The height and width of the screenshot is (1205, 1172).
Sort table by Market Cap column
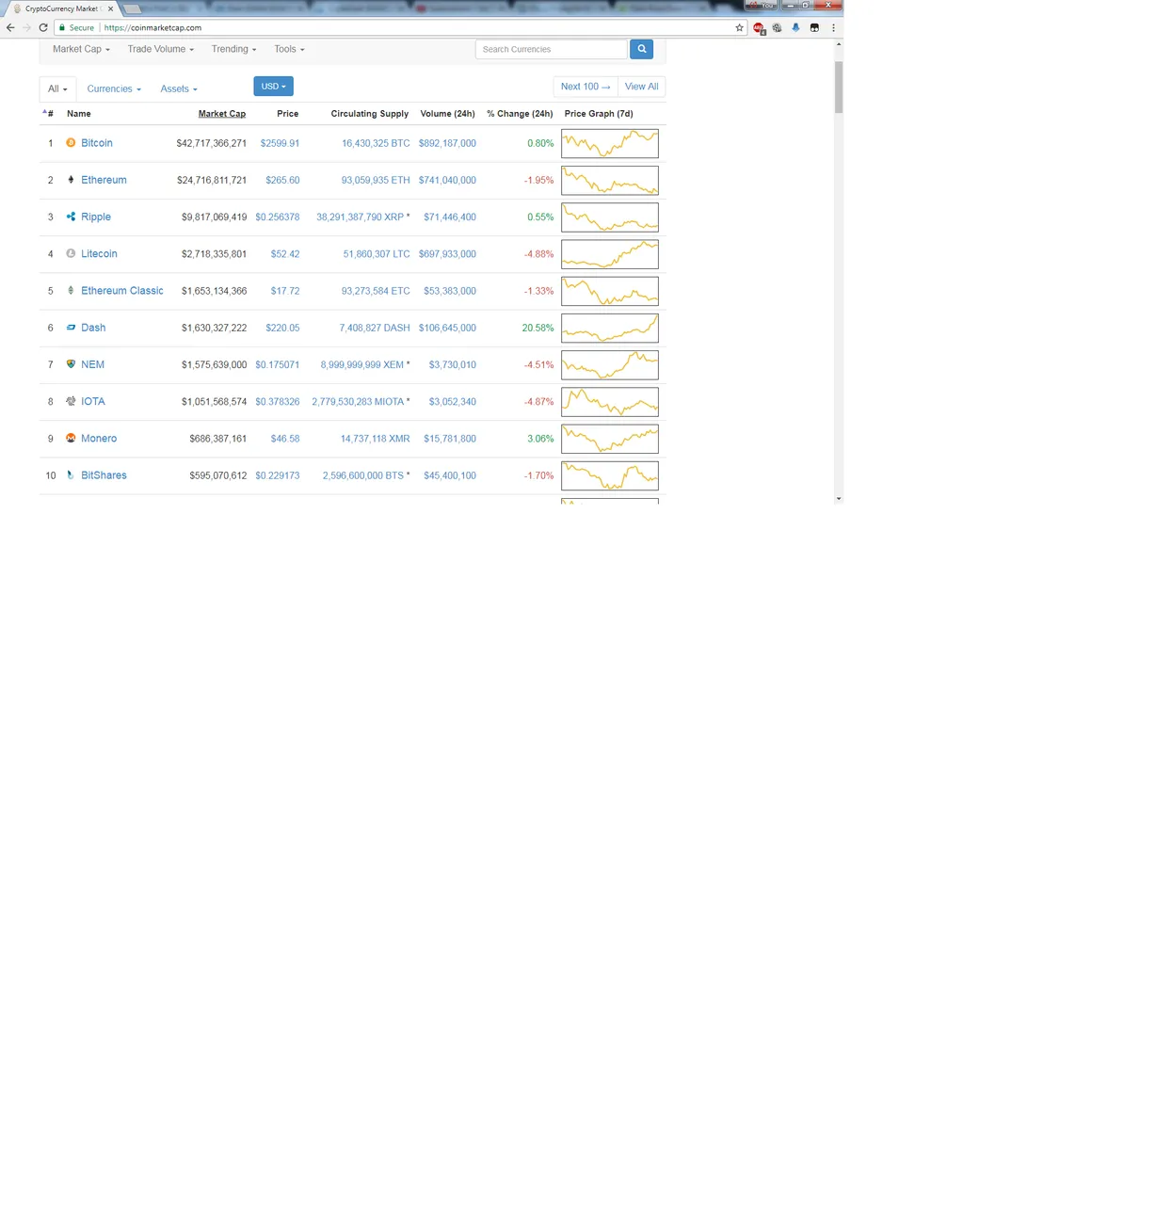(x=222, y=114)
